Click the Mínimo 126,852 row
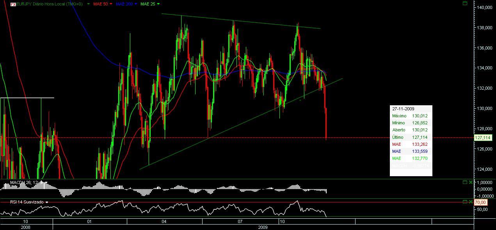Image resolution: width=496 pixels, height=230 pixels. [x=411, y=123]
